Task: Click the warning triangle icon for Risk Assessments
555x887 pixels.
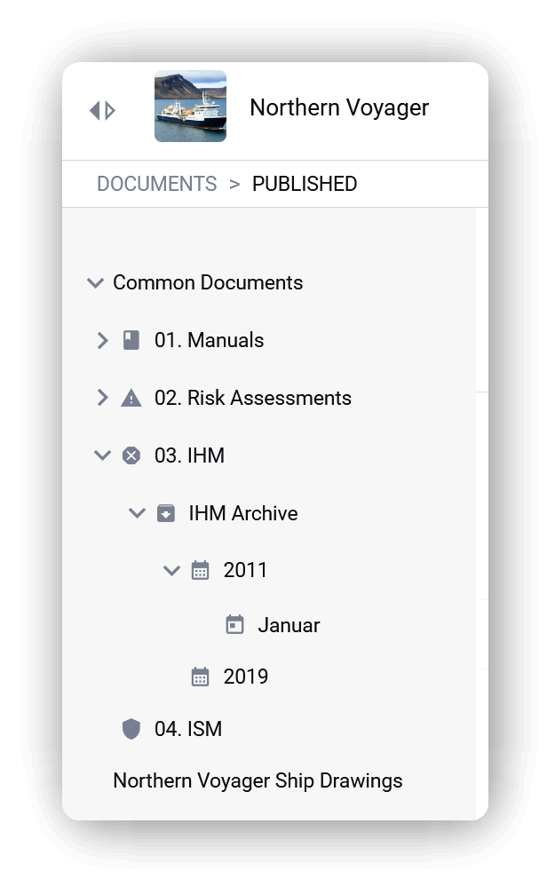Action: pos(131,398)
